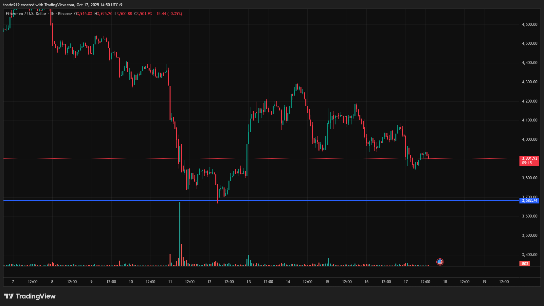Click the high close value H3,925.20
This screenshot has height=306, width=544.
[x=103, y=14]
